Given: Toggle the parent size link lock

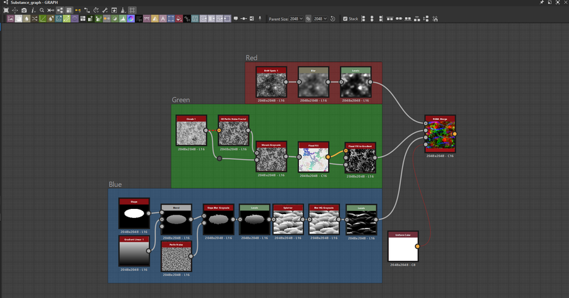Looking at the screenshot, I should point(309,19).
